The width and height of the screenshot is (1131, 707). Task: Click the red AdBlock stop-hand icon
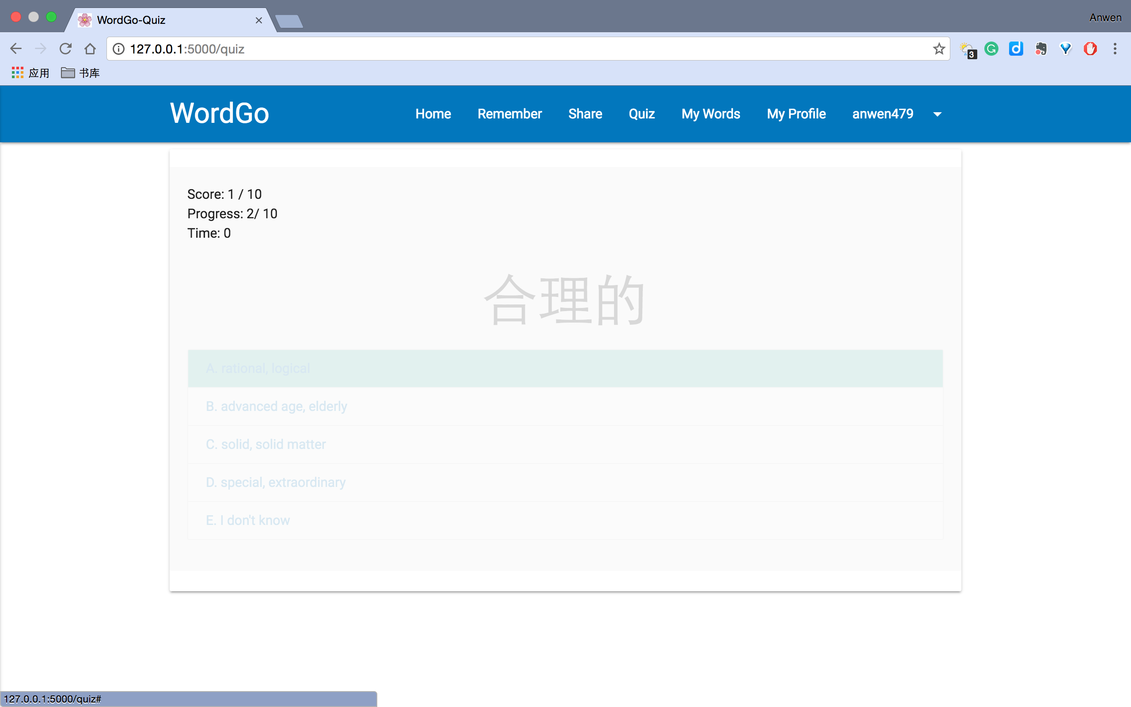click(x=1090, y=49)
